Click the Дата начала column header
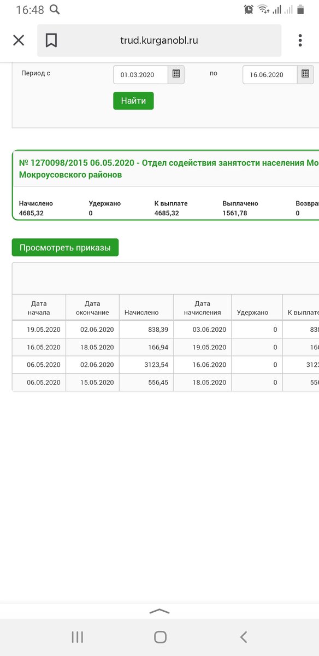The width and height of the screenshot is (319, 656). (39, 308)
